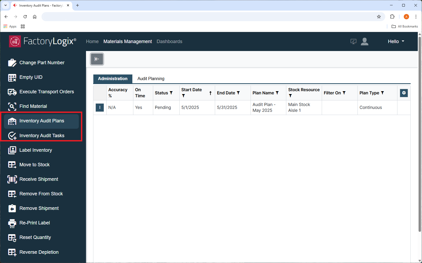Filter the Status column
The image size is (422, 263).
[171, 93]
